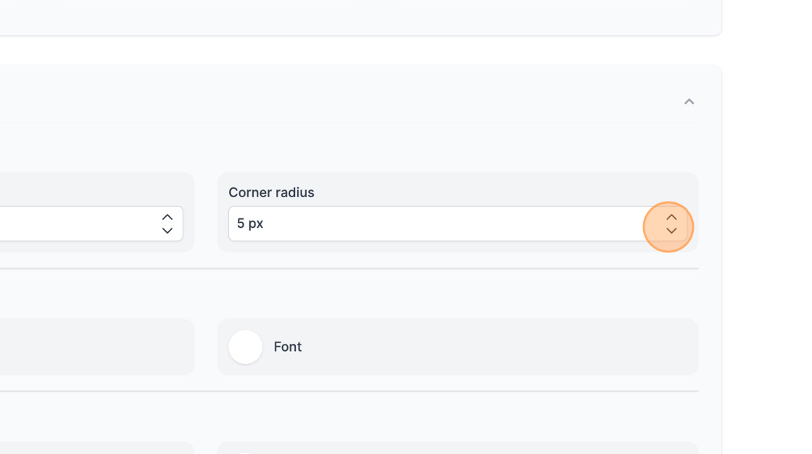The width and height of the screenshot is (812, 454).
Task: Select the empty card left of Font
Action: coord(94,347)
